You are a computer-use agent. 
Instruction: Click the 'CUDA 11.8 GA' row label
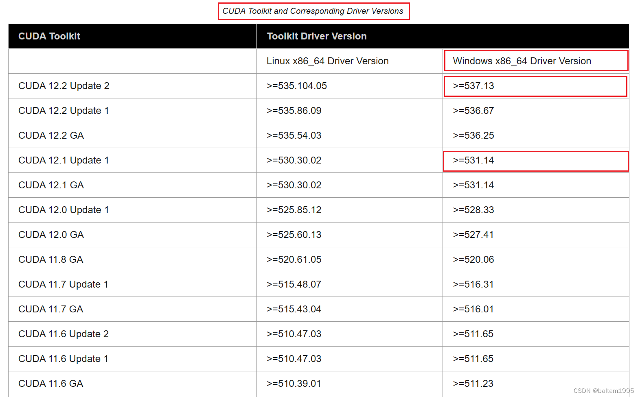click(x=51, y=260)
